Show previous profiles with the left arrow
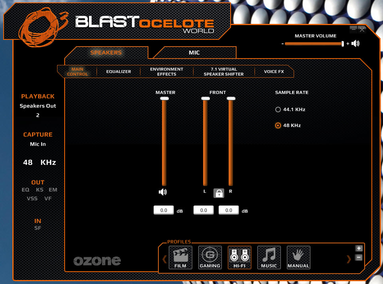The image size is (383, 284). pyautogui.click(x=165, y=259)
